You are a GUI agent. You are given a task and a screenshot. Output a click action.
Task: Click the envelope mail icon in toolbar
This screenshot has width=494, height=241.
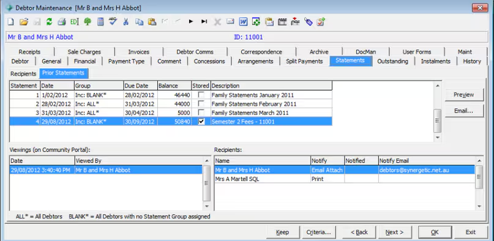[x=231, y=21]
